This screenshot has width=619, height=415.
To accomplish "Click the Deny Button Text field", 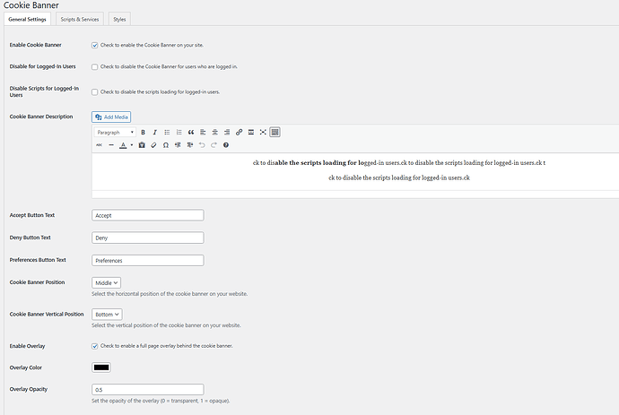I will 148,238.
